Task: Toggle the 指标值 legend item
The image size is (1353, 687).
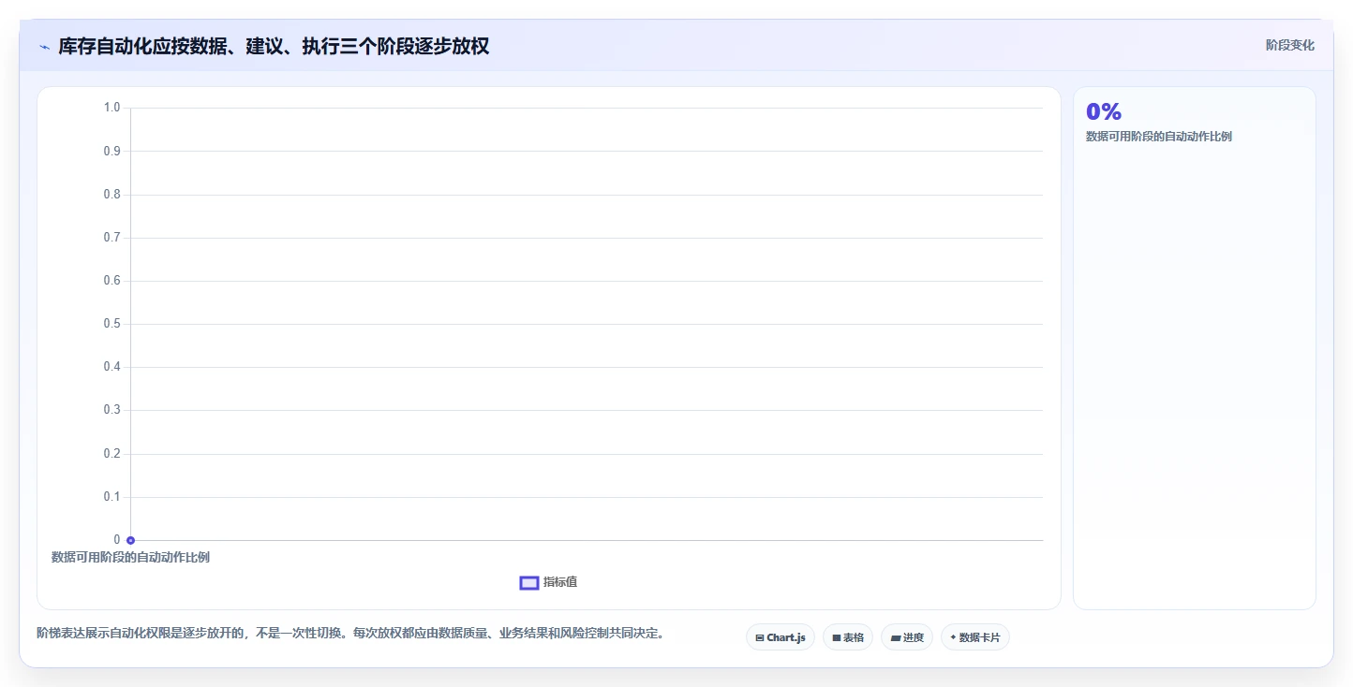Action: [x=549, y=582]
